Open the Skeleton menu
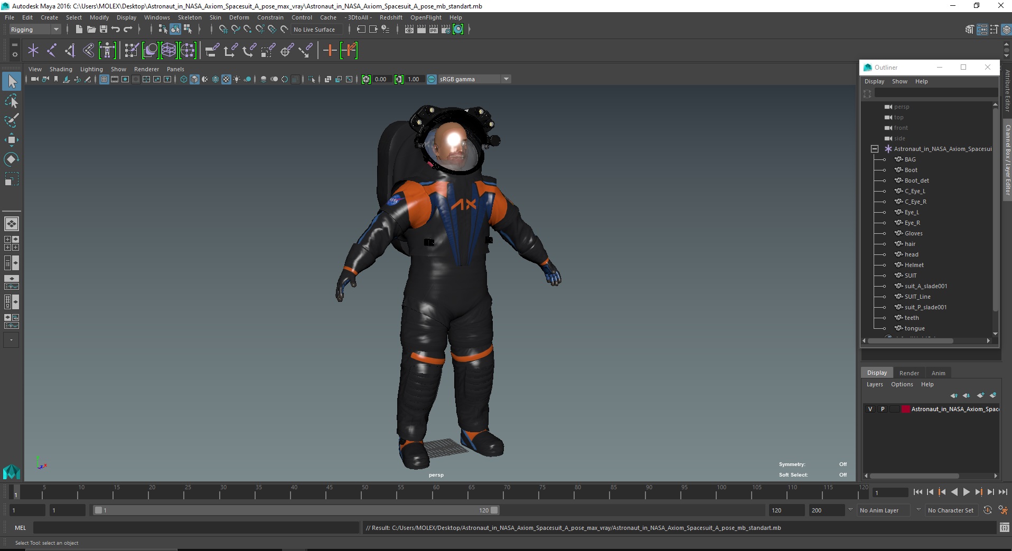The width and height of the screenshot is (1012, 551). (190, 17)
